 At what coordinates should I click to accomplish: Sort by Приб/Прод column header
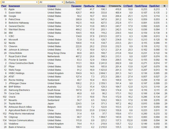pos(141,6)
